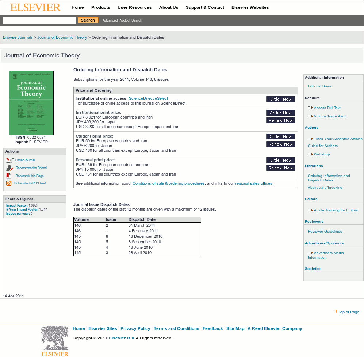
Task: Click the Order Journal action link
Action: [25, 160]
